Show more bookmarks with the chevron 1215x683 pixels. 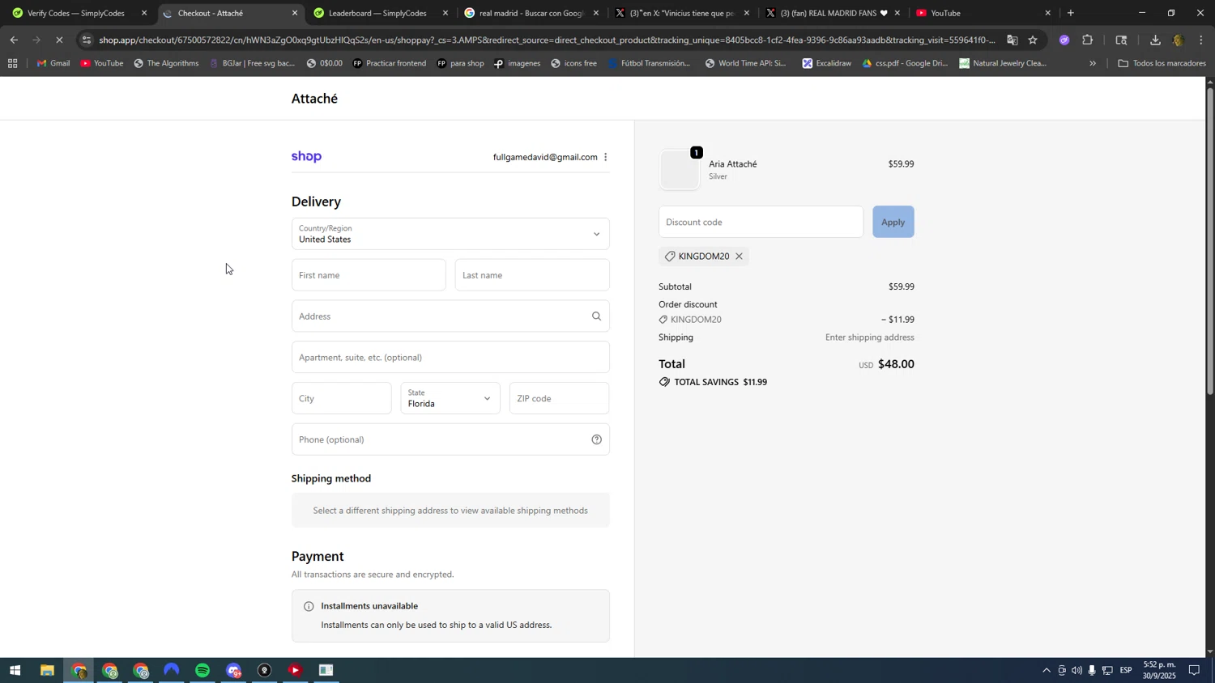coord(1093,63)
